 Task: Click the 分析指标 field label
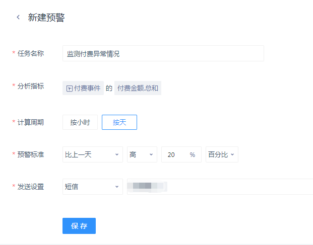[x=30, y=86]
